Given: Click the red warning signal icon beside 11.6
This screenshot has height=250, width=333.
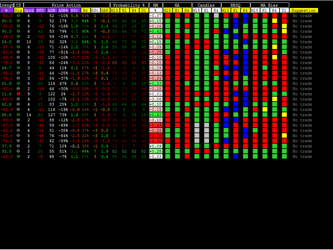Looking at the screenshot, I should [x=18, y=94].
